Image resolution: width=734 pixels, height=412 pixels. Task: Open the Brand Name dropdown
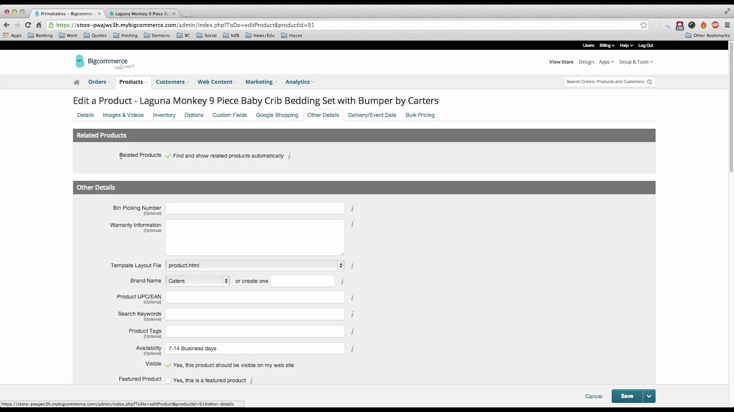[197, 281]
